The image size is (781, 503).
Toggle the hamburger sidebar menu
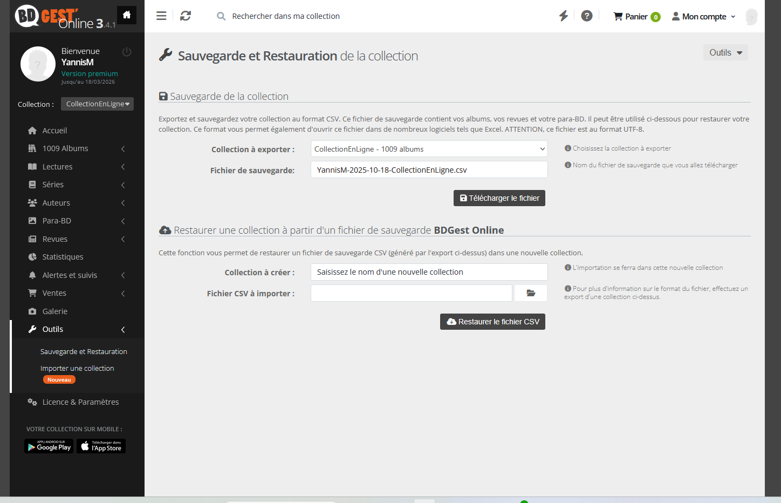[161, 16]
